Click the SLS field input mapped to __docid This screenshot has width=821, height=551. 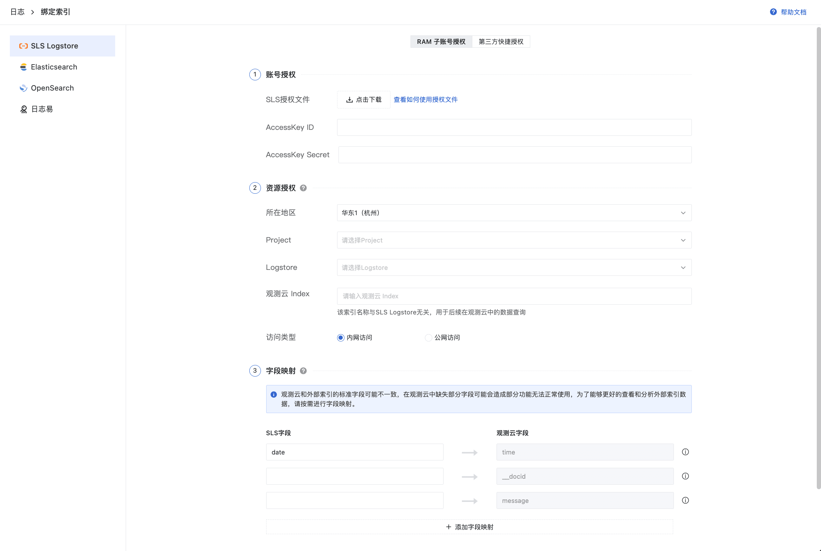(354, 476)
